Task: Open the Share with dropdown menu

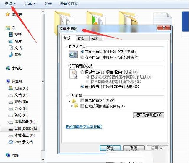Action: (x=30, y=4)
